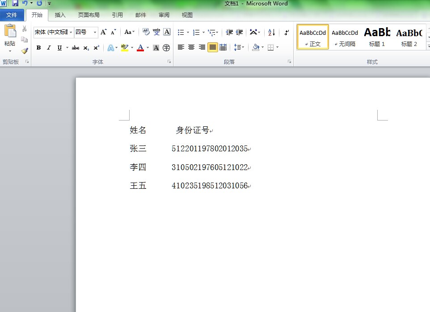Apply the 标题 2 style
This screenshot has height=312, width=430.
pos(409,37)
